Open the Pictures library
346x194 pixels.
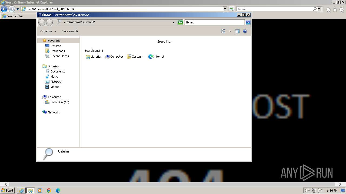pos(55,82)
